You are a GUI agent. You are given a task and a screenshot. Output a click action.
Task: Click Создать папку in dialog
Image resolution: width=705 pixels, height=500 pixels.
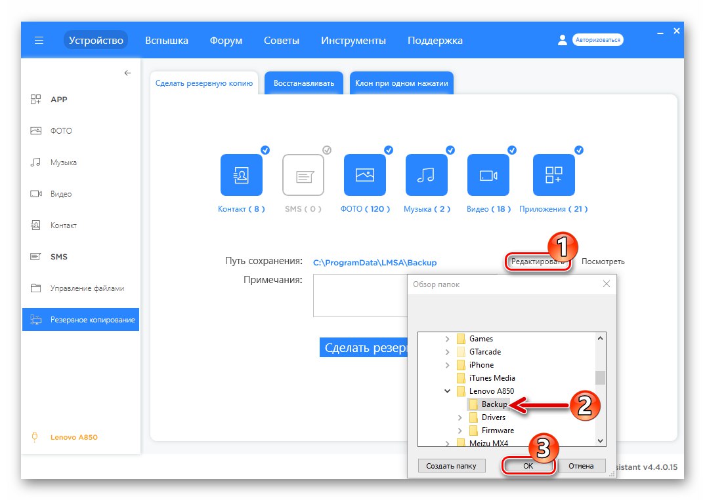point(451,466)
